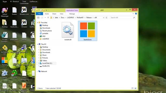Viewport: 166px width, 93px height.
Task: Select the hootsuite desktop file
Action: click(15, 24)
